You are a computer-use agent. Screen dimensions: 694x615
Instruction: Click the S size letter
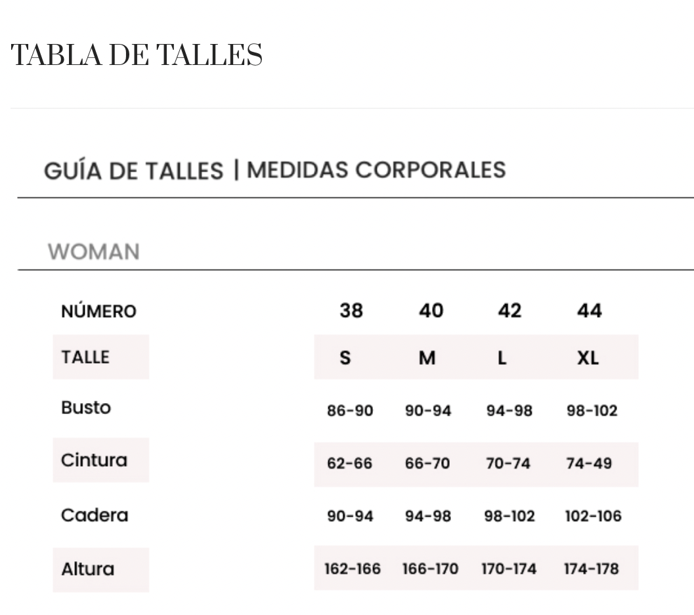click(345, 358)
